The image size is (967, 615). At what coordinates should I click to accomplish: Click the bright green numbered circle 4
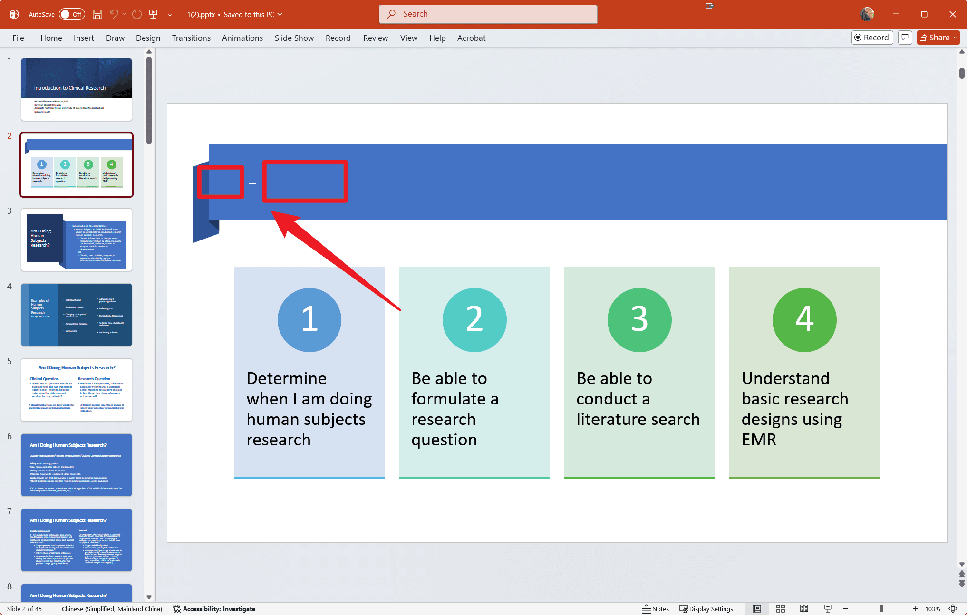[x=804, y=320]
